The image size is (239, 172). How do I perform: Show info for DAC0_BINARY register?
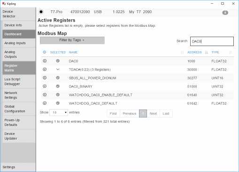point(45,86)
